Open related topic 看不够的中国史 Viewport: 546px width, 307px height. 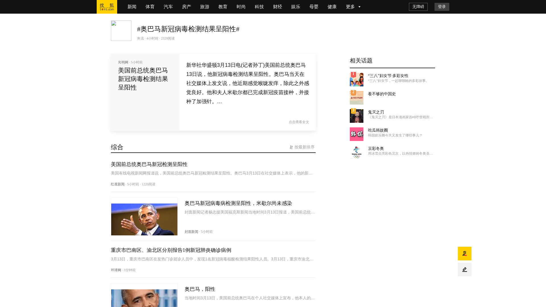[x=382, y=94]
